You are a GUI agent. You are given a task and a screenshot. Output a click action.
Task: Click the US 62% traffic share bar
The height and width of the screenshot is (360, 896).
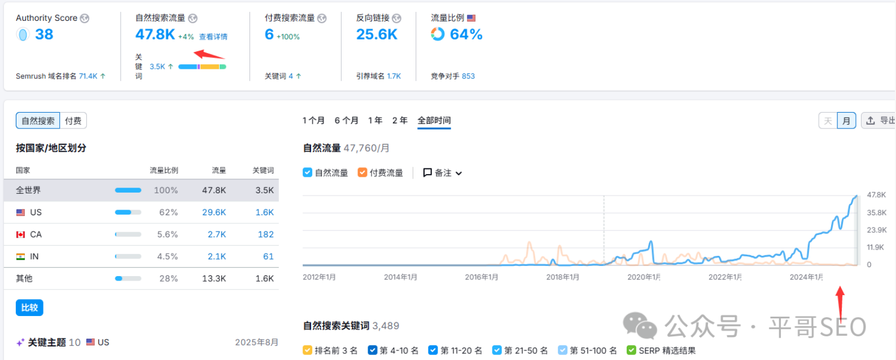point(128,212)
